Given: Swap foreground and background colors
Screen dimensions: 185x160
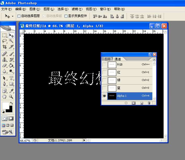Looking at the screenshot, I should (11, 103).
